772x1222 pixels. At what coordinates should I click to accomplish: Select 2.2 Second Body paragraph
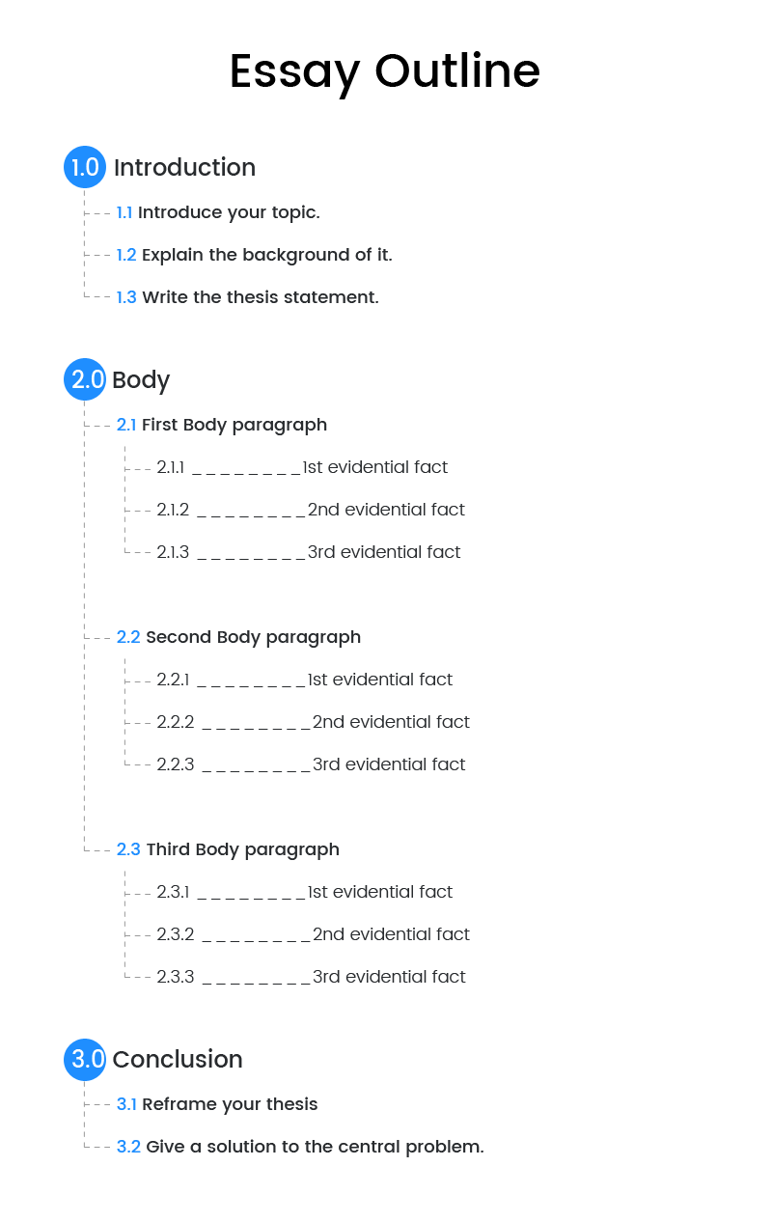point(238,637)
